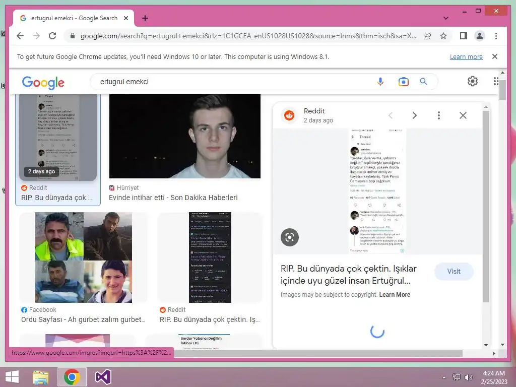Open the Chrome profile avatar menu

pyautogui.click(x=480, y=36)
